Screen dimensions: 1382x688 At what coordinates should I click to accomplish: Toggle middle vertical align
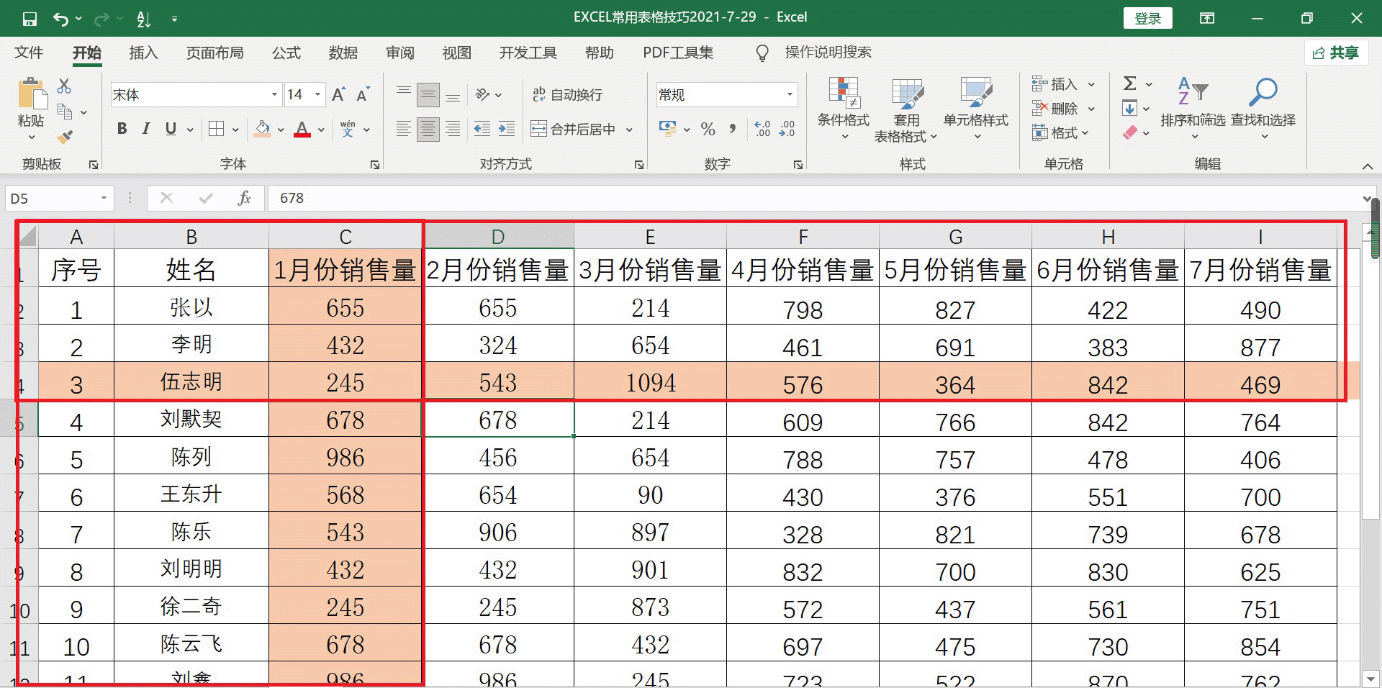tap(428, 94)
